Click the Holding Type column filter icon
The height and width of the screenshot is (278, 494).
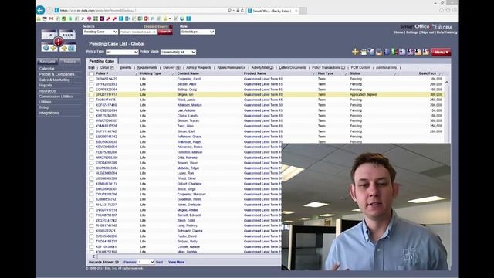(x=172, y=73)
